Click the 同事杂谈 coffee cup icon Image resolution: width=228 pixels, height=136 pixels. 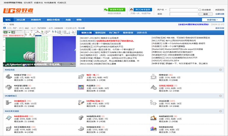click(153, 77)
